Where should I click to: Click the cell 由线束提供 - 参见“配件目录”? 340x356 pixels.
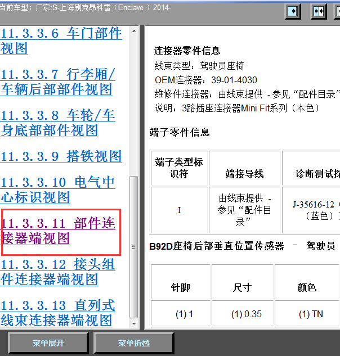(244, 210)
